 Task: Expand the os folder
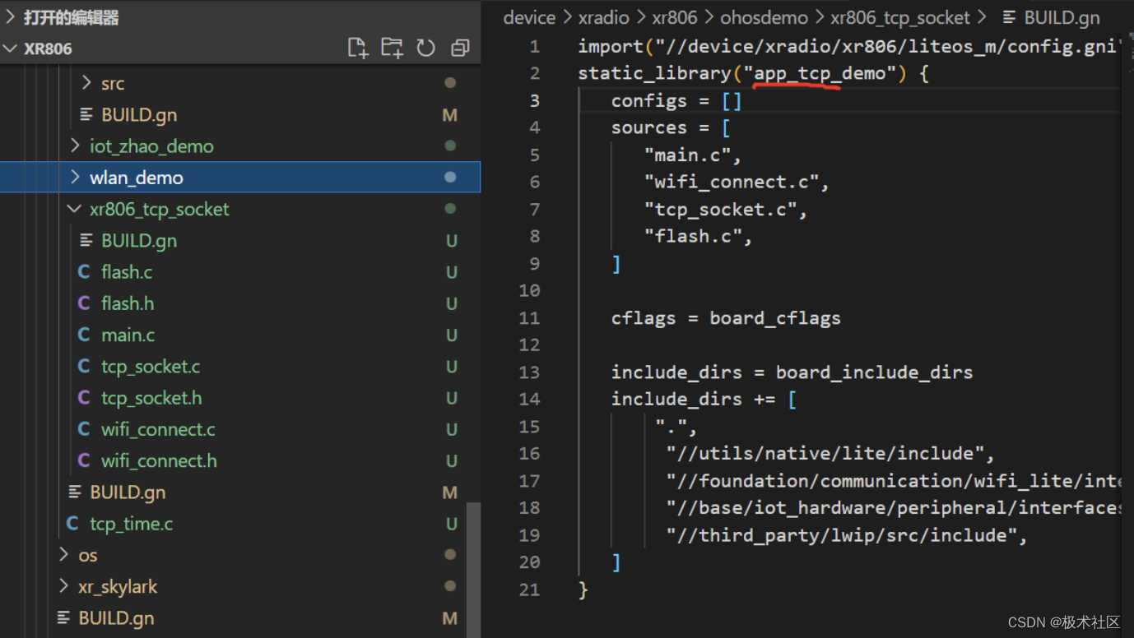click(x=63, y=555)
